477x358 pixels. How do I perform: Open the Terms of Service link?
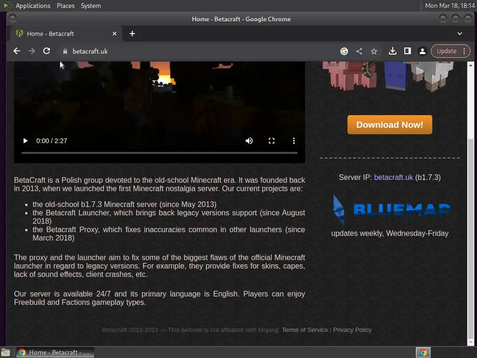(x=305, y=330)
